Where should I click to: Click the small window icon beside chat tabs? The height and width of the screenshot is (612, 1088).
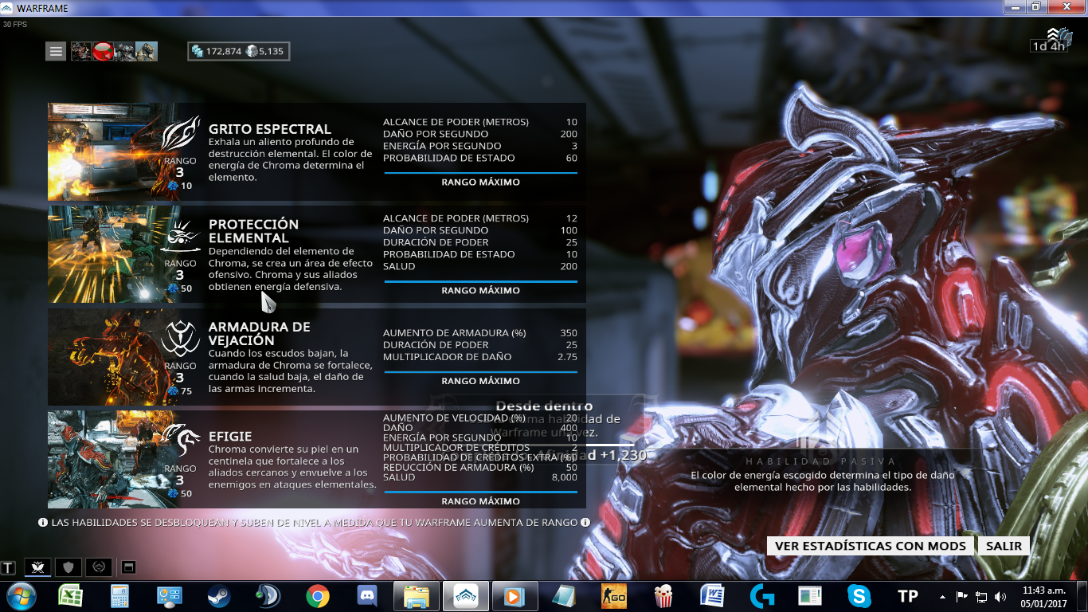pyautogui.click(x=129, y=567)
